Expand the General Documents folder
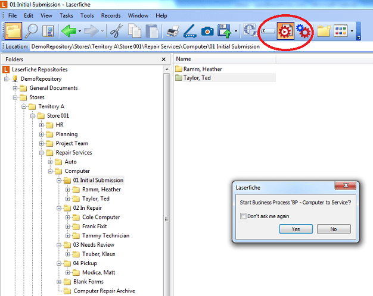Screen dimensions: 373x296 [15, 88]
